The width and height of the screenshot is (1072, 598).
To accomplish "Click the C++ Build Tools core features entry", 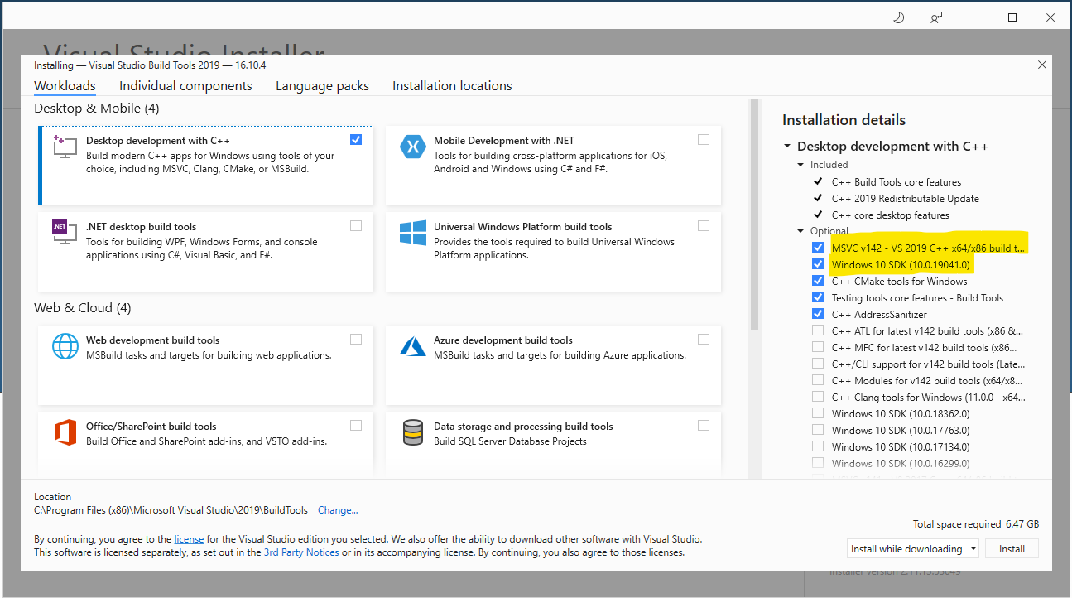I will tap(897, 181).
